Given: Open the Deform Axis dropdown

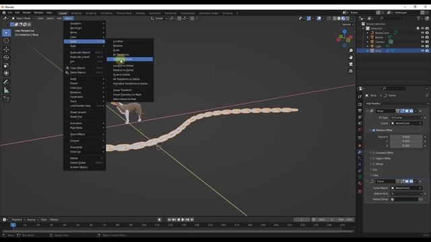Looking at the screenshot, I should coord(406,194).
